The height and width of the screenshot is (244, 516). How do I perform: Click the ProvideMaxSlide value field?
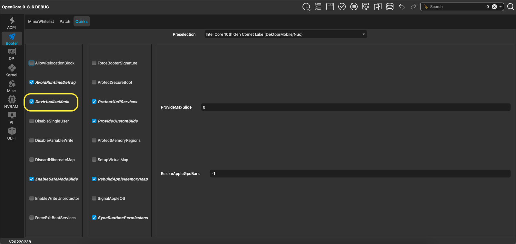tap(355, 107)
